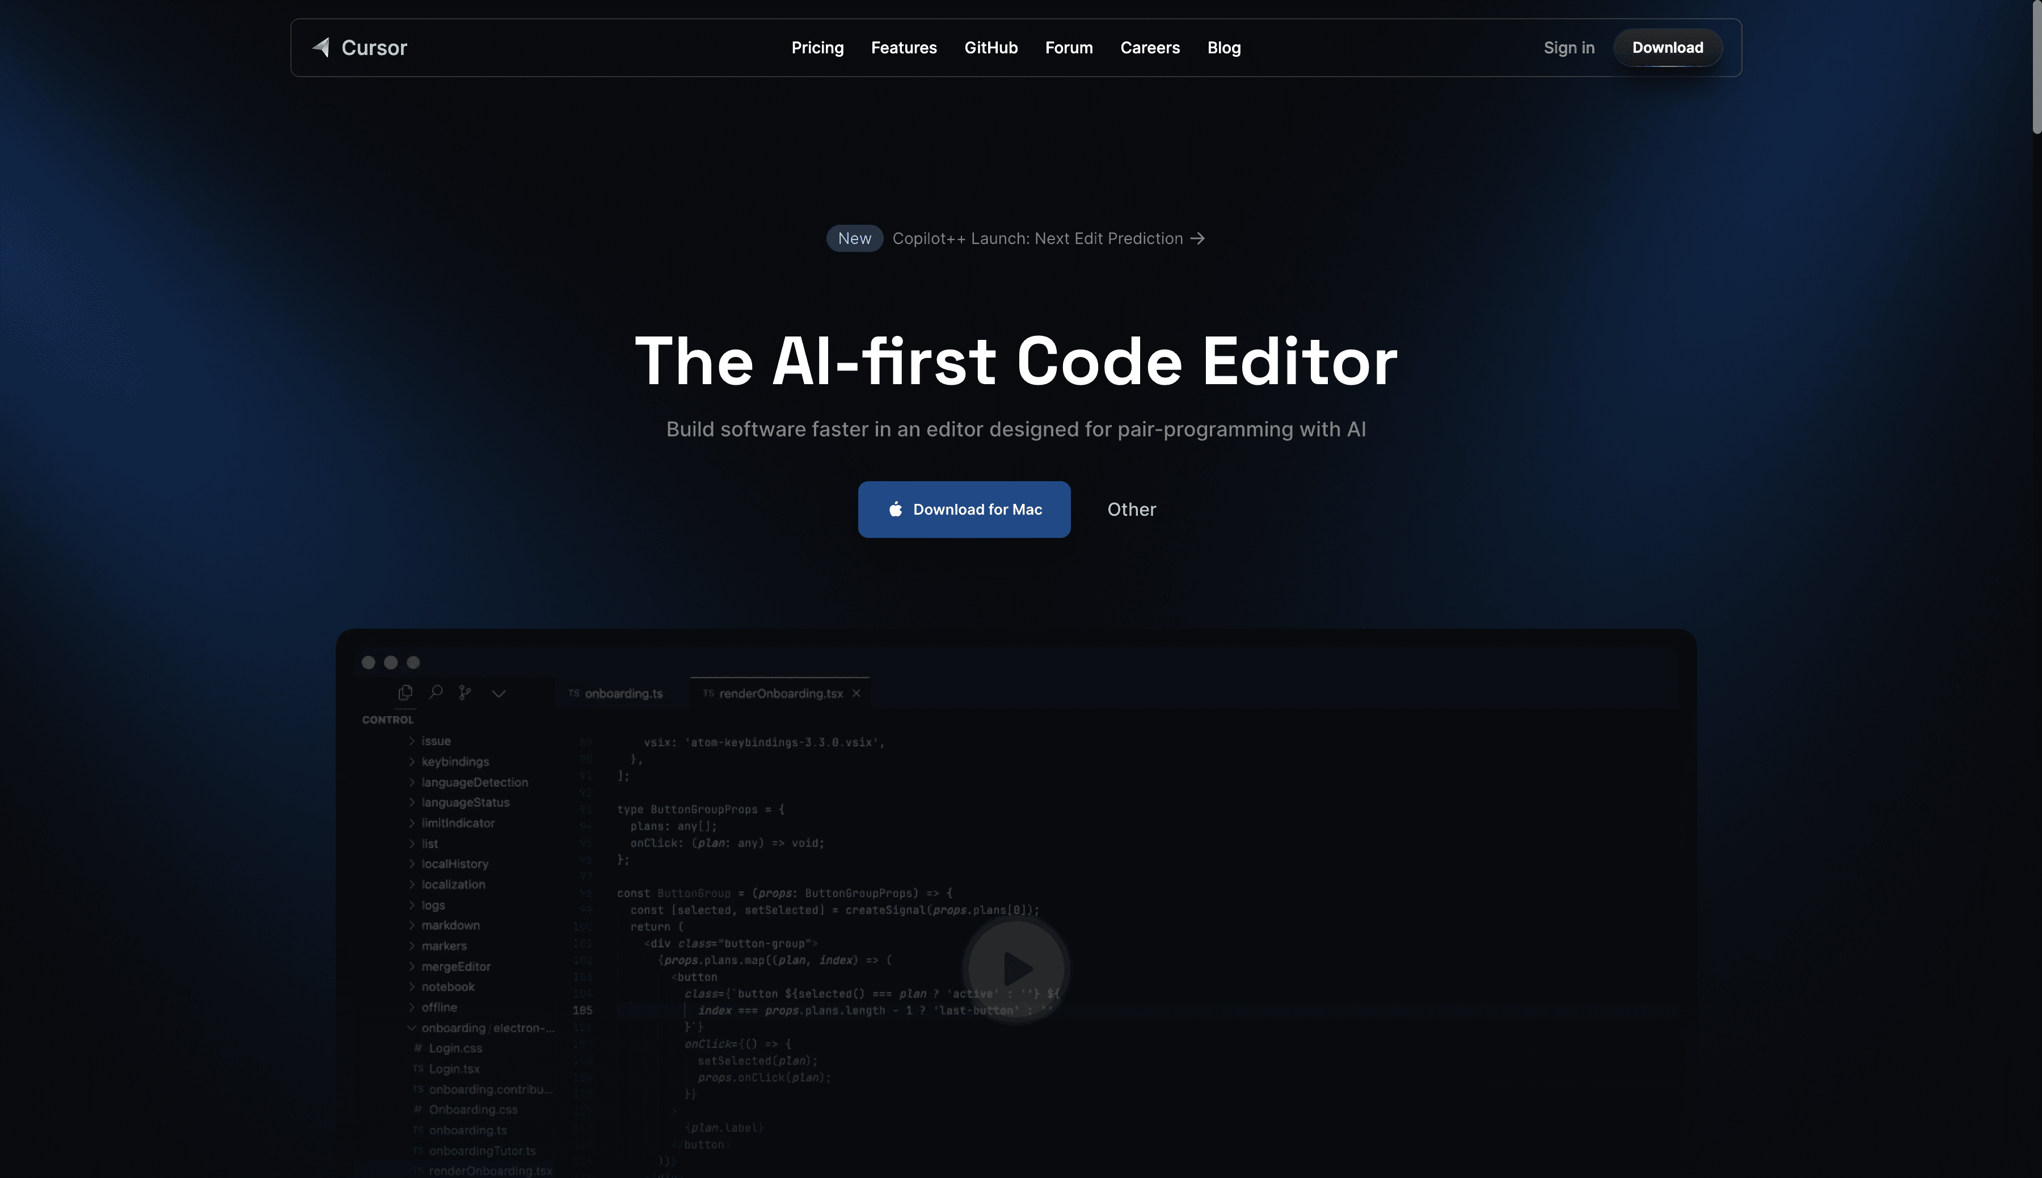The image size is (2042, 1178).
Task: Open the Pricing page
Action: pos(817,48)
